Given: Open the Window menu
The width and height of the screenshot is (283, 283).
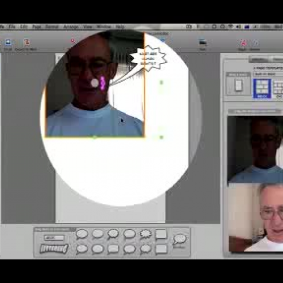Looking at the screenshot, I should [x=104, y=27].
